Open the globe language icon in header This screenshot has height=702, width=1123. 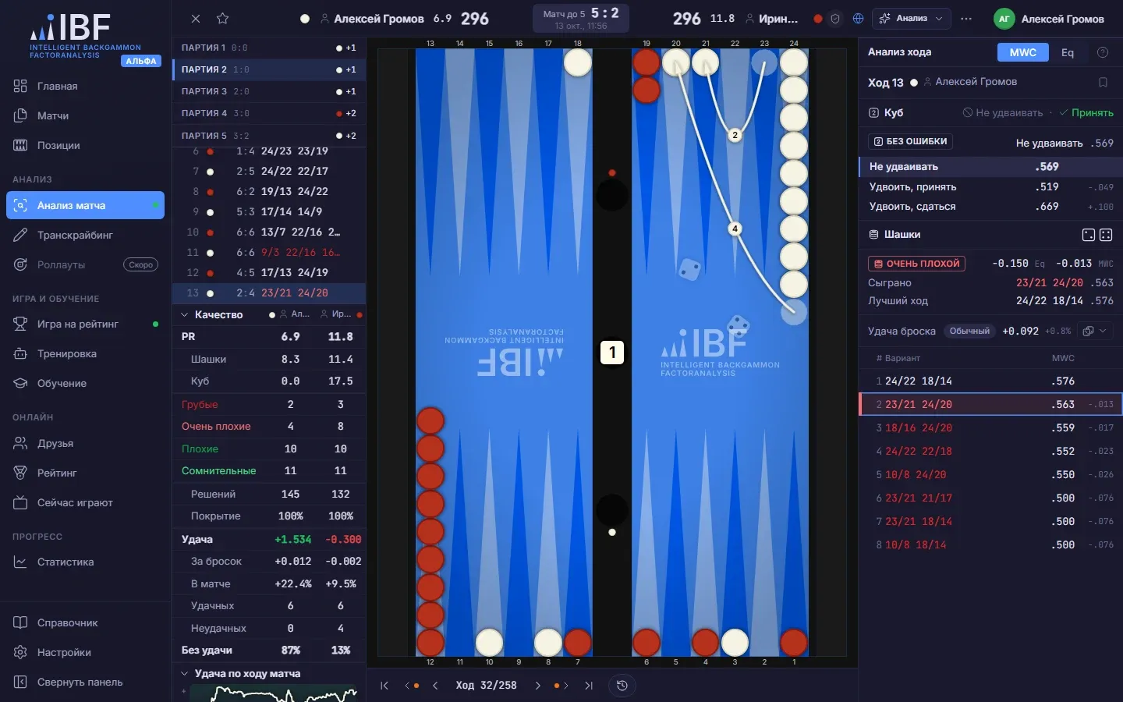[x=859, y=19]
